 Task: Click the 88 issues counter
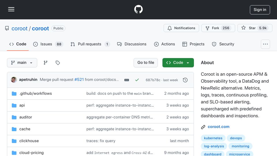pyautogui.click(x=59, y=44)
